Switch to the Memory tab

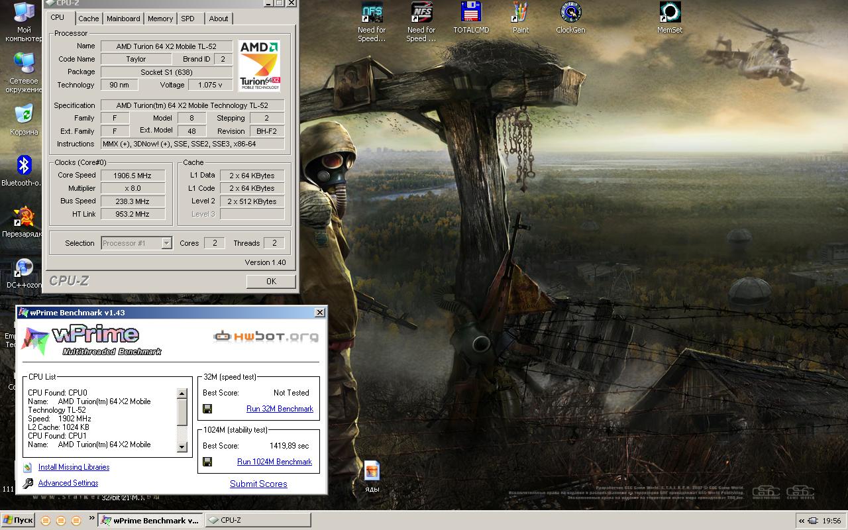(160, 19)
